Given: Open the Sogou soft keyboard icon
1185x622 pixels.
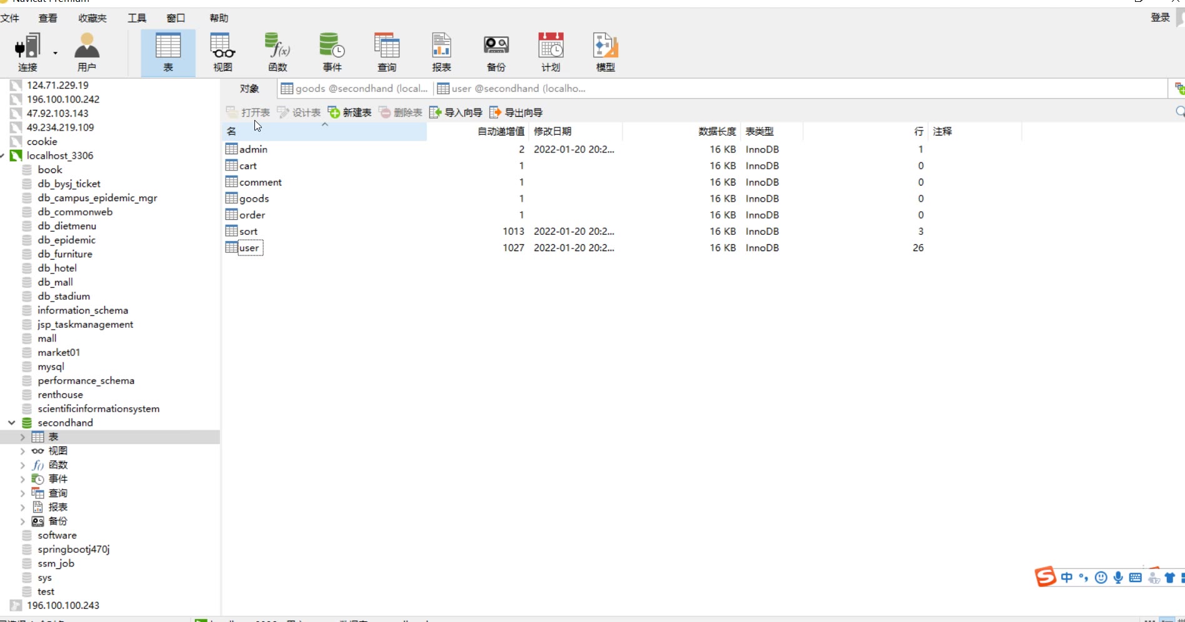Looking at the screenshot, I should 1136,578.
